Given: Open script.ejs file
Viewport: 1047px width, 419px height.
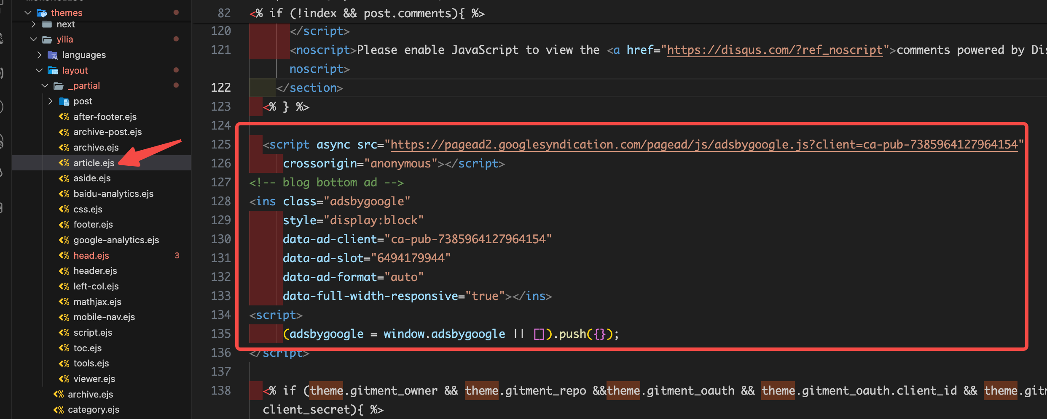Looking at the screenshot, I should tap(93, 333).
